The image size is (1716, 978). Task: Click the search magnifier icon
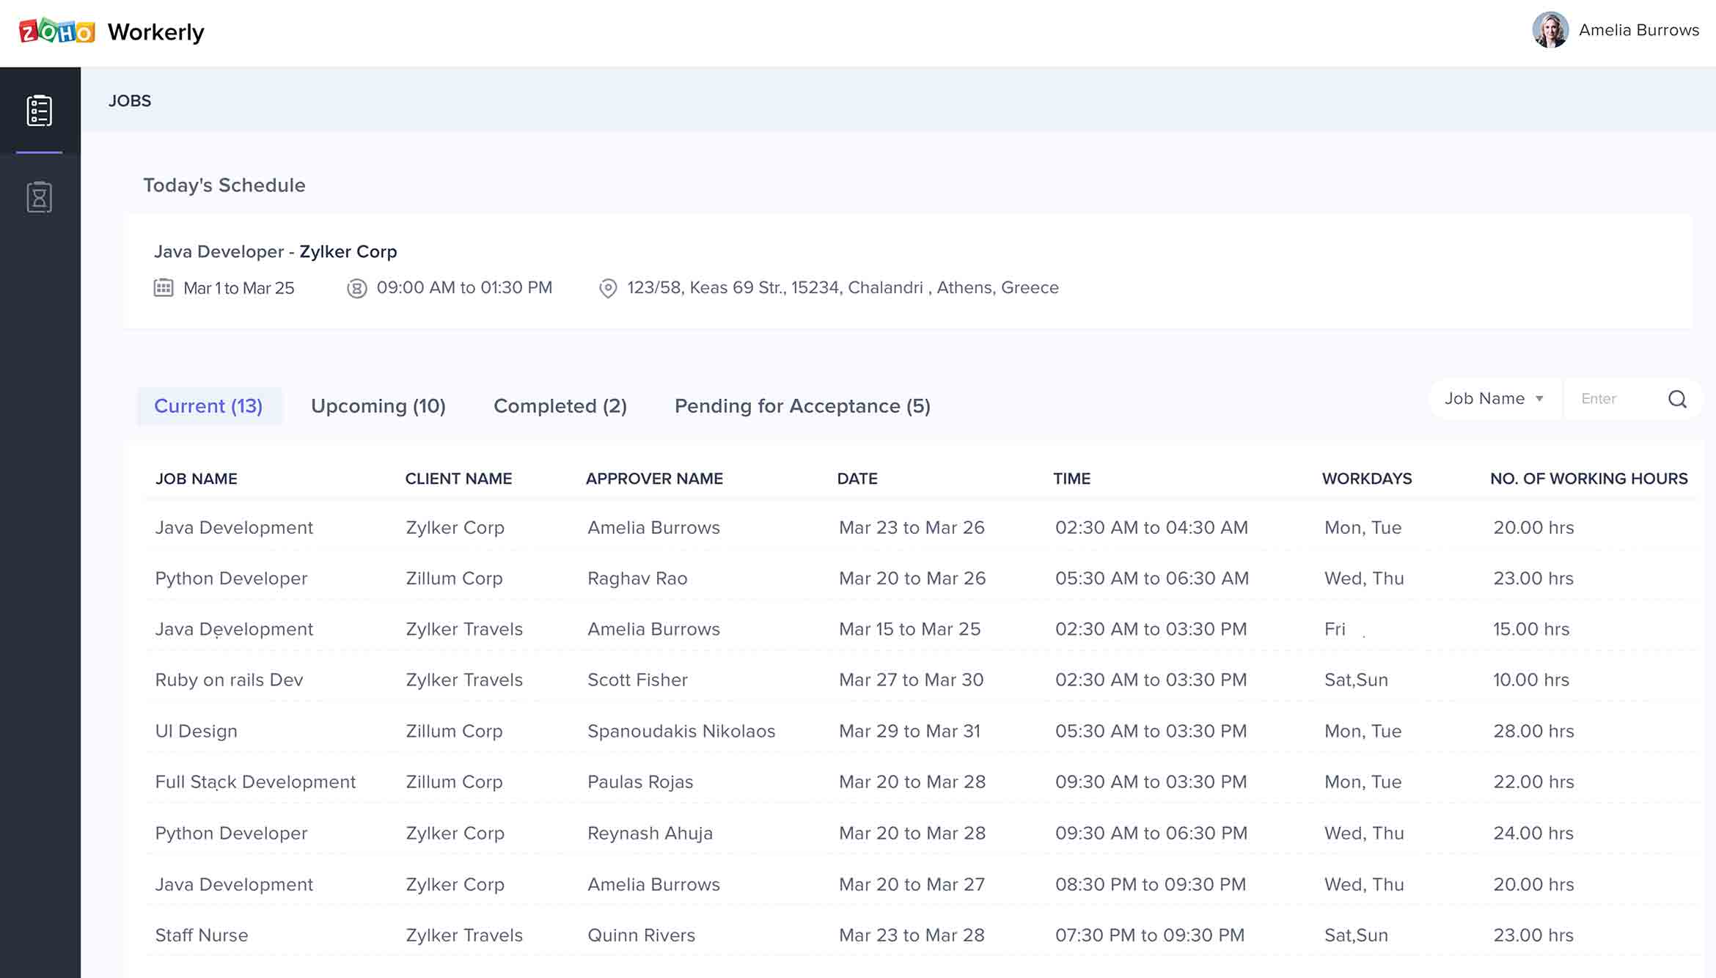point(1677,399)
